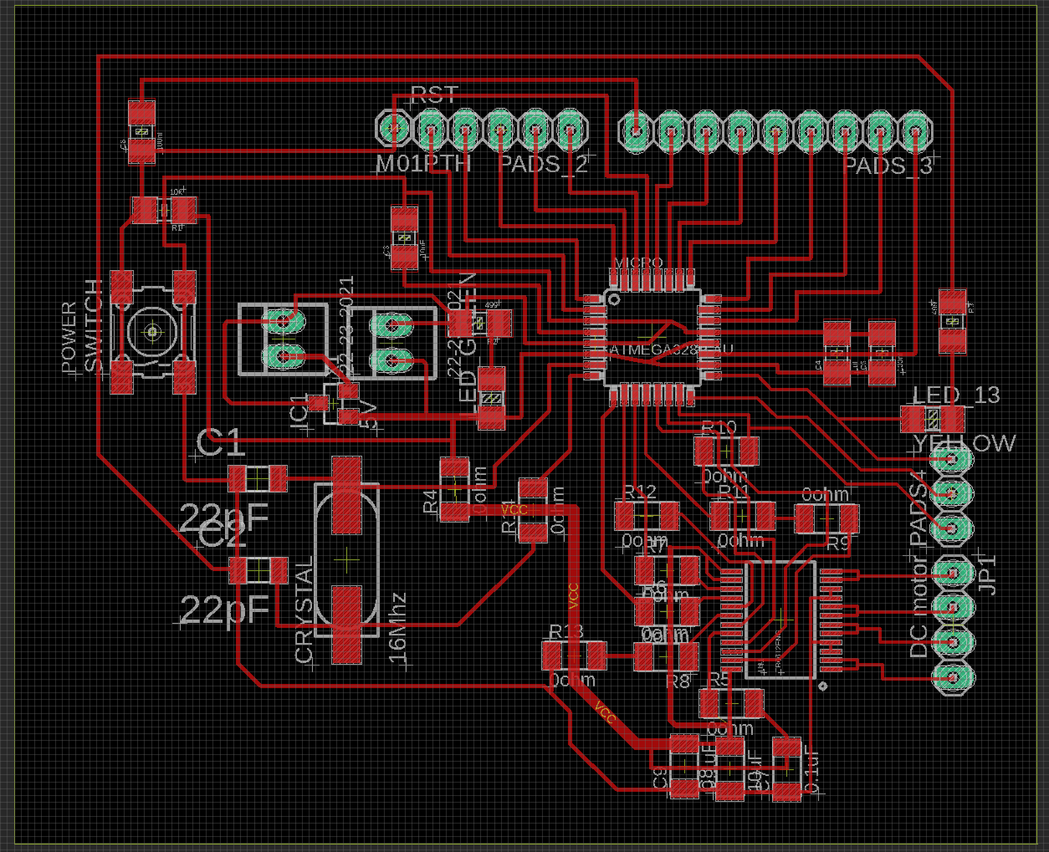Viewport: 1049px width, 852px height.
Task: Select the R5 0ohm resistor
Action: click(731, 703)
